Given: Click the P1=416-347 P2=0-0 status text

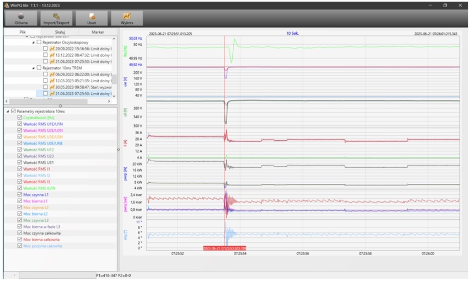Looking at the screenshot, I should (114, 275).
